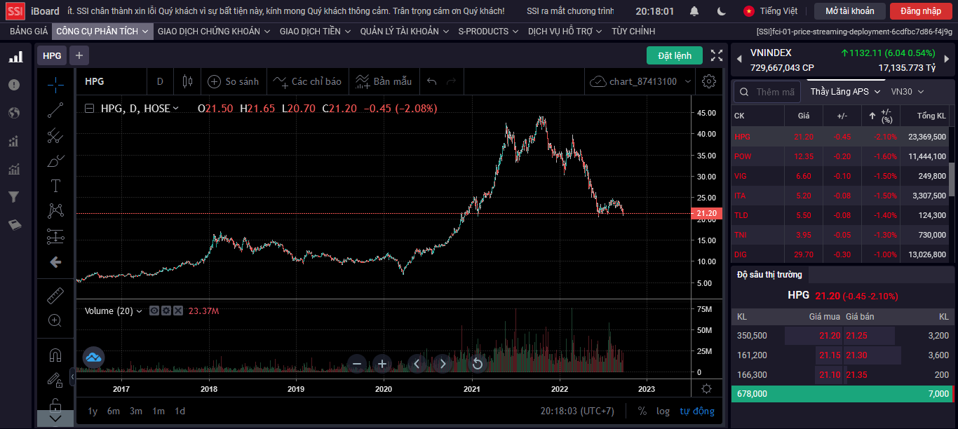The height and width of the screenshot is (429, 958).
Task: Open the alerts icon in left sidebar
Action: [14, 85]
